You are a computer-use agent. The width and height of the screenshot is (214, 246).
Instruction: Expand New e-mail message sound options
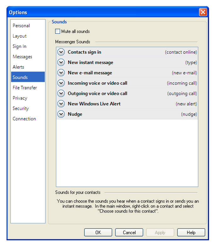(61, 73)
